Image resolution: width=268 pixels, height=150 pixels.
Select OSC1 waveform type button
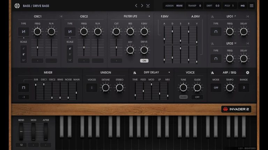[23, 32]
